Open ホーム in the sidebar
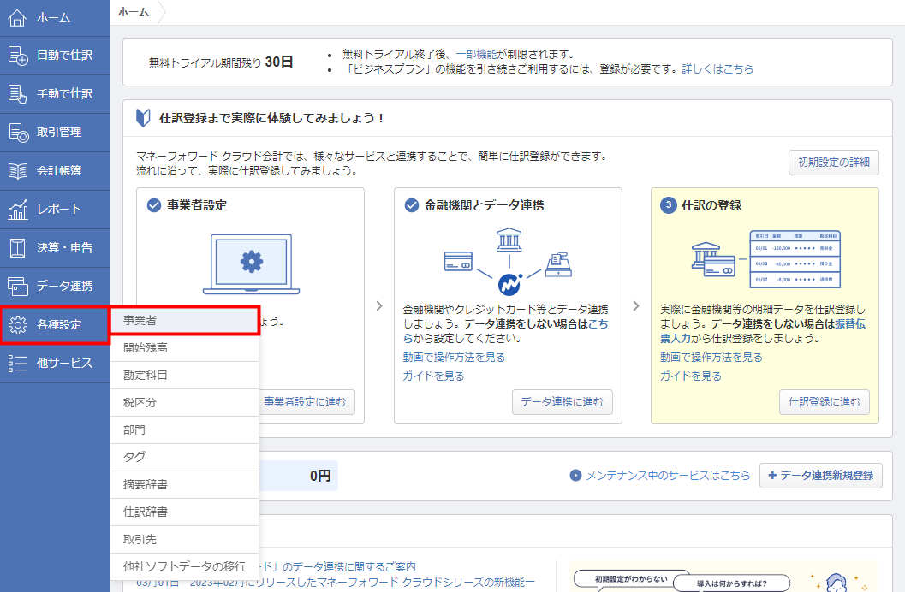This screenshot has width=905, height=592. tap(54, 18)
